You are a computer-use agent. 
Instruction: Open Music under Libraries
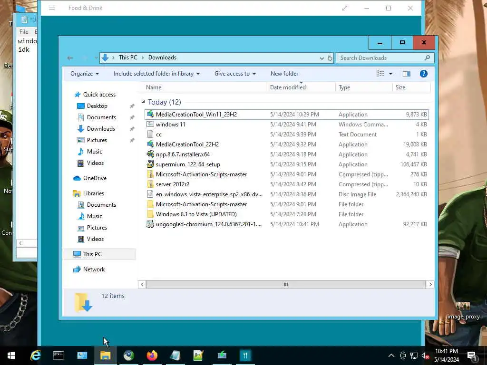(95, 216)
